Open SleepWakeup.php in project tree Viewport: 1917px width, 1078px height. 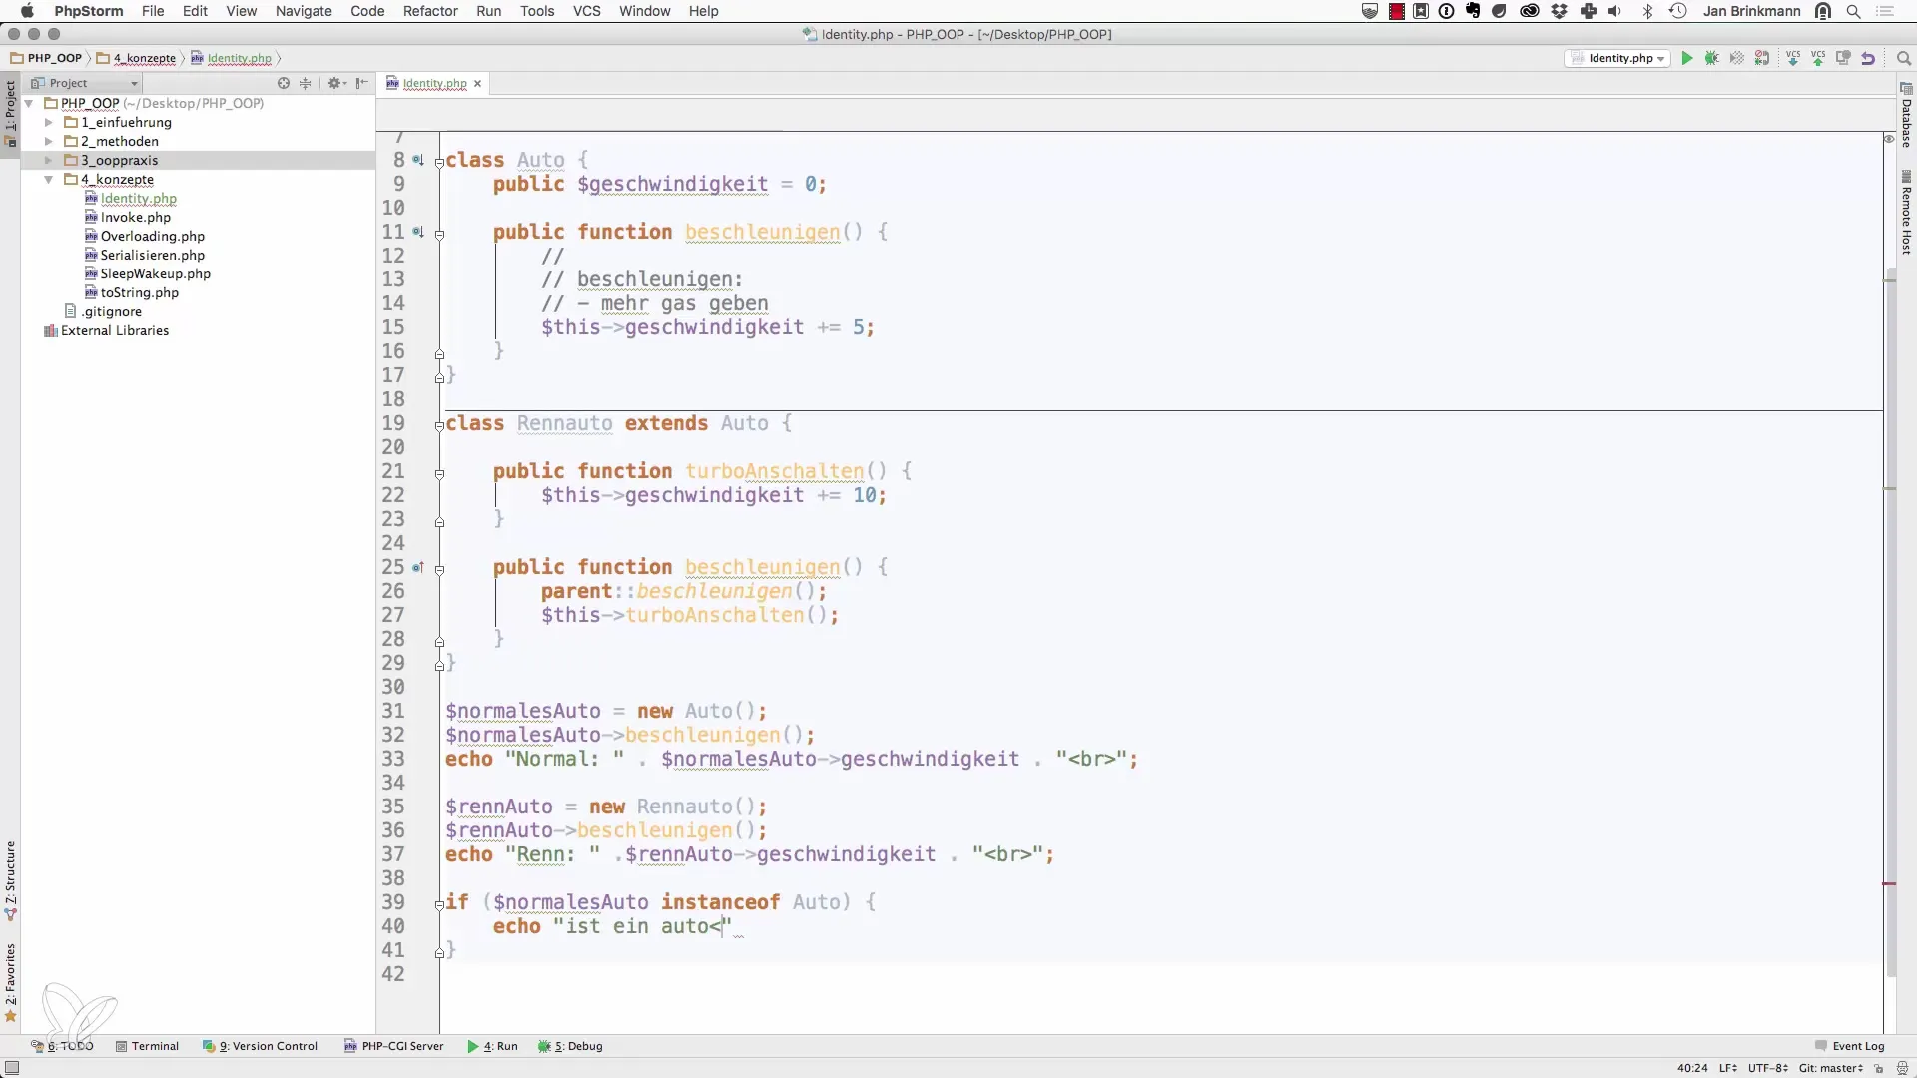click(x=148, y=273)
